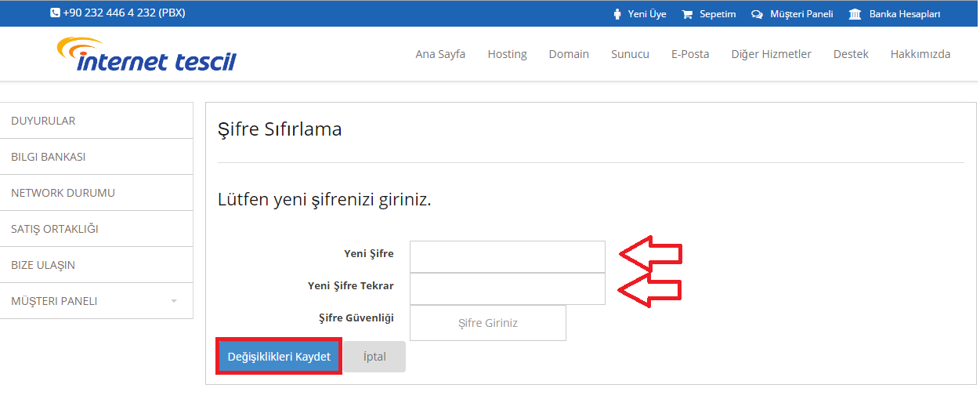Image resolution: width=980 pixels, height=410 pixels.
Task: Focus the Yeni Şifre input field
Action: click(x=508, y=256)
